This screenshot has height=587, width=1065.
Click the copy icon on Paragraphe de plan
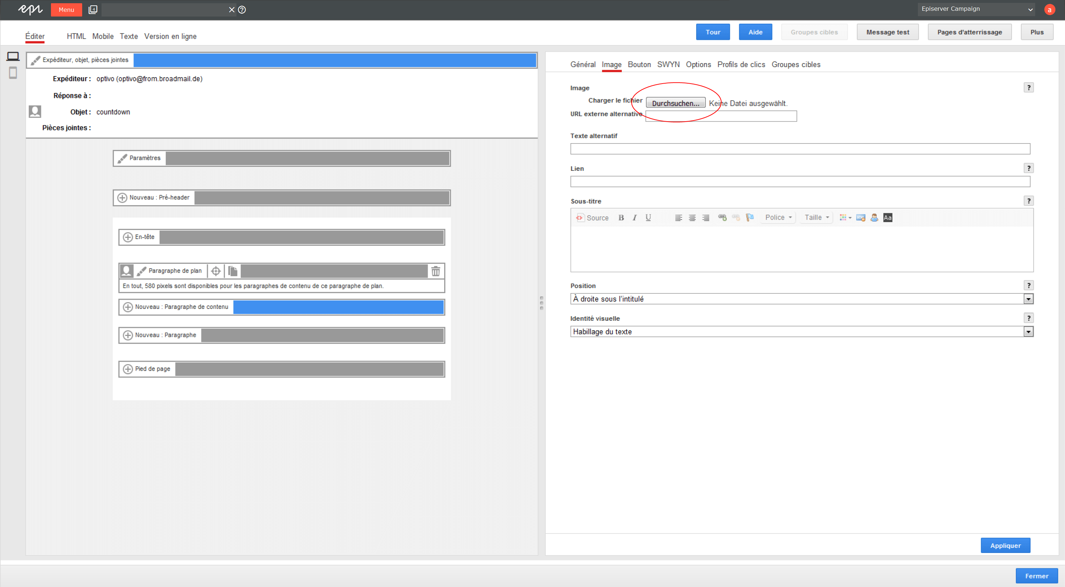point(233,271)
